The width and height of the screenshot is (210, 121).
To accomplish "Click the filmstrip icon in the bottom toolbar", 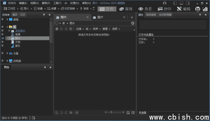I will (x=71, y=112).
